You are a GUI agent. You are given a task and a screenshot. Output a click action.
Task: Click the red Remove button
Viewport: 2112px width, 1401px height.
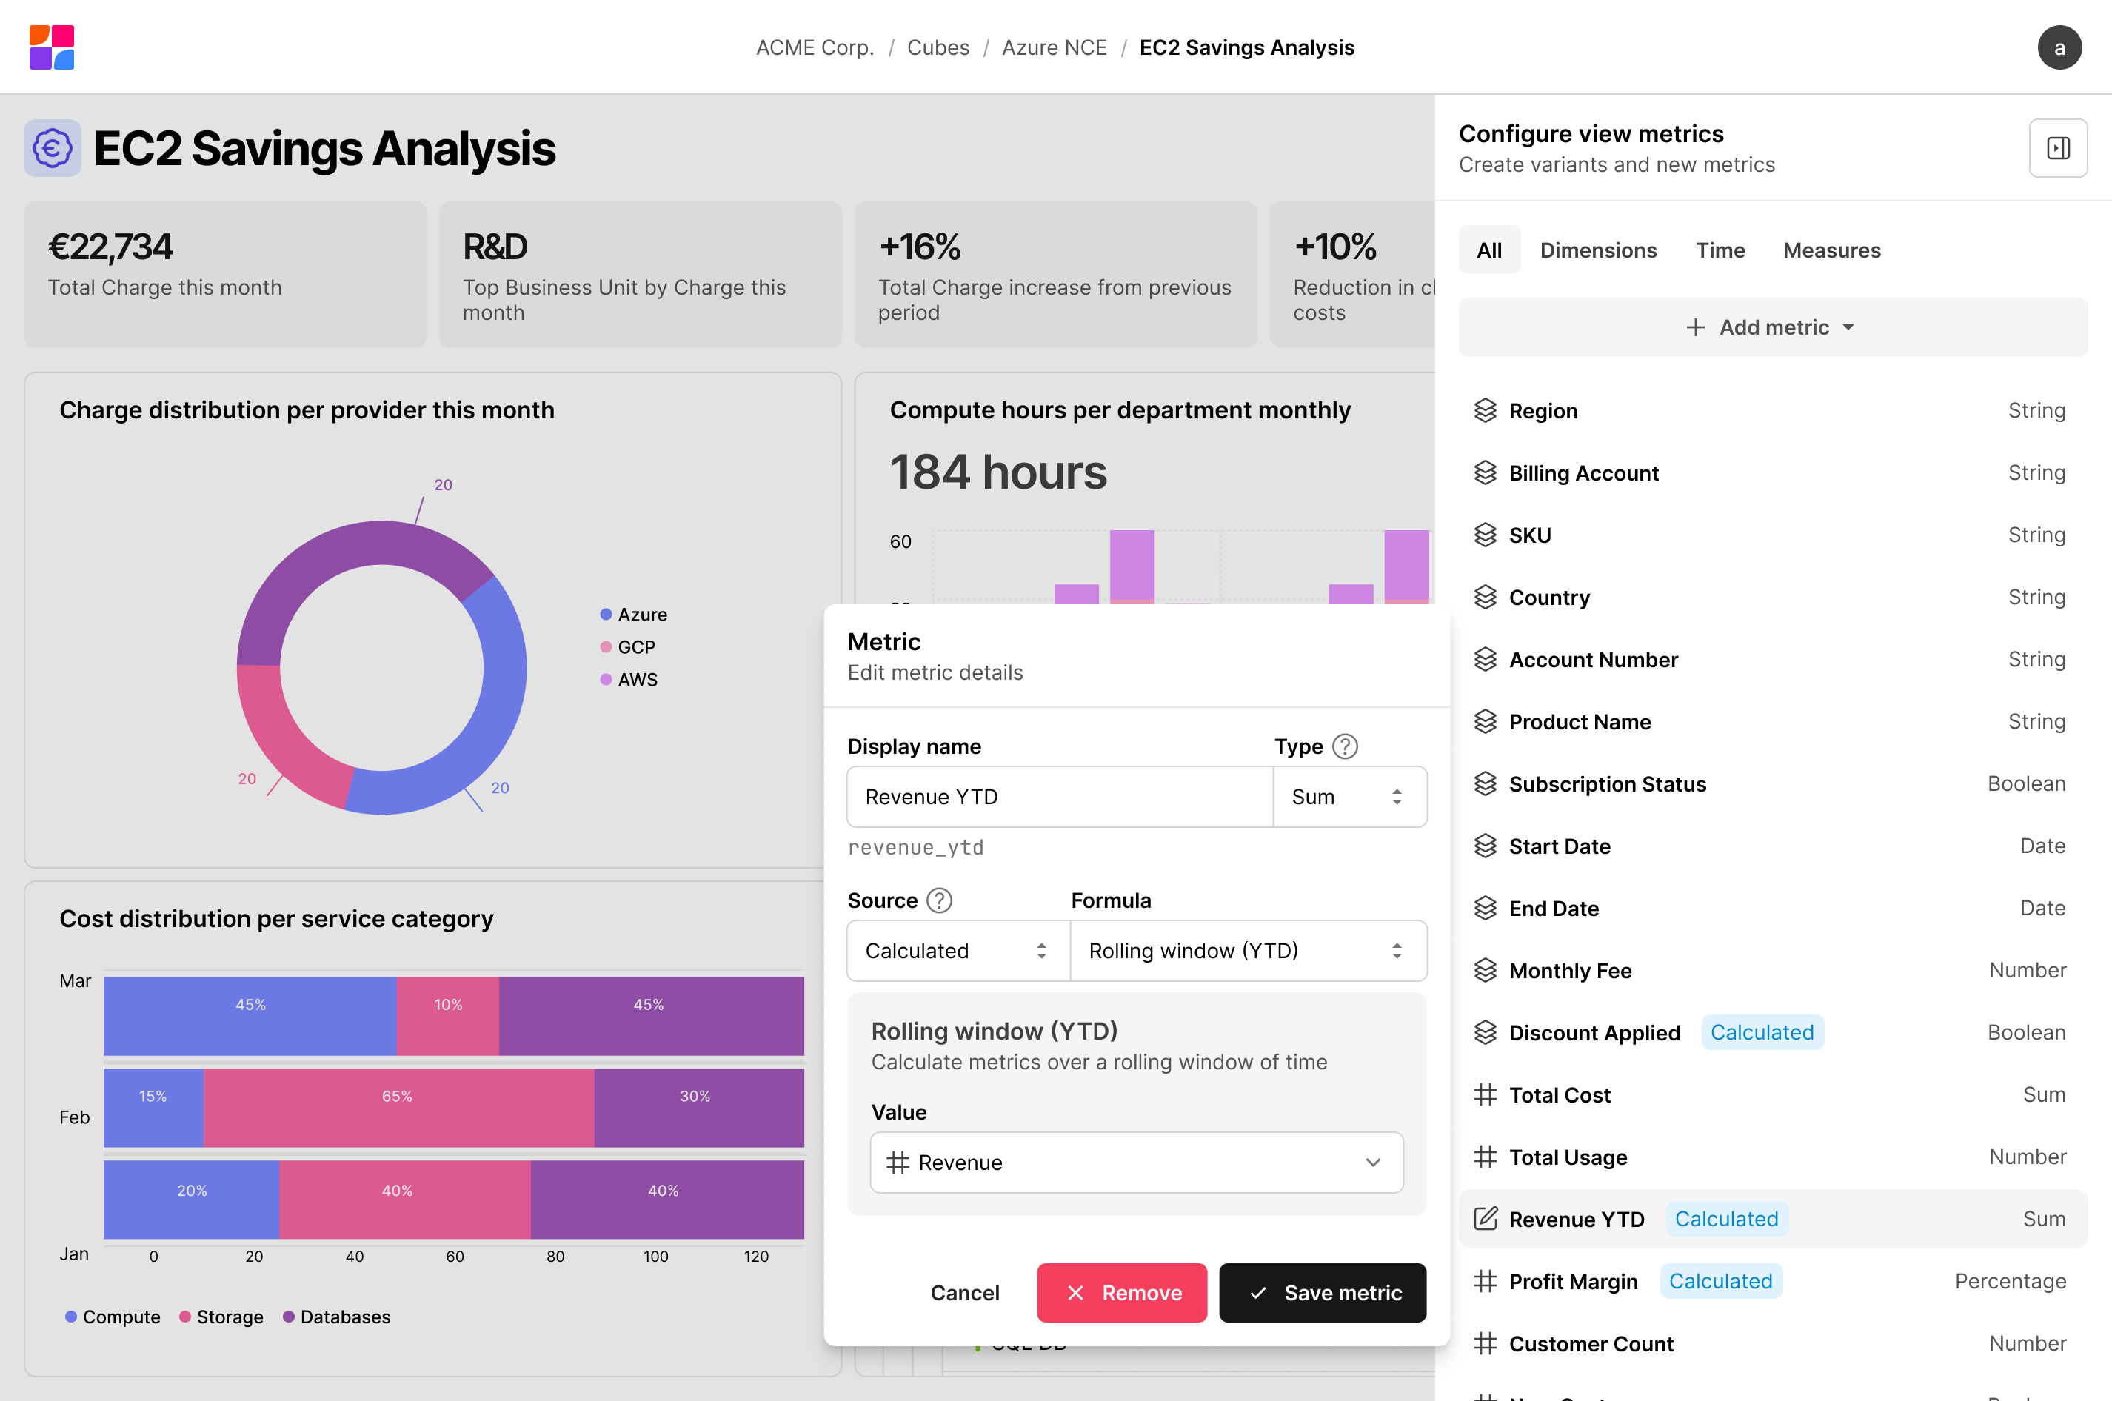tap(1121, 1293)
